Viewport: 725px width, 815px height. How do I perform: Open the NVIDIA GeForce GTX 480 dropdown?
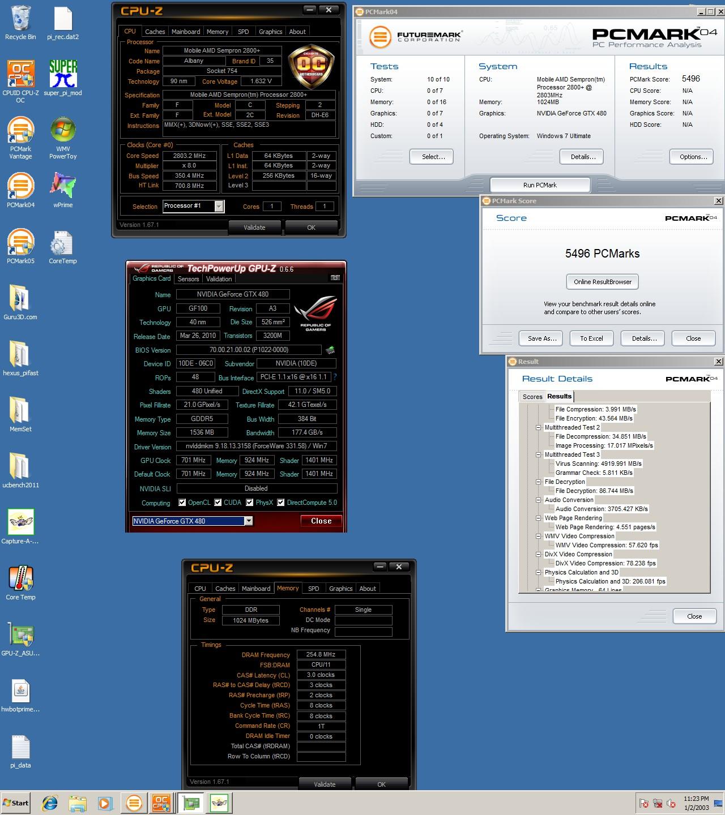click(x=249, y=521)
